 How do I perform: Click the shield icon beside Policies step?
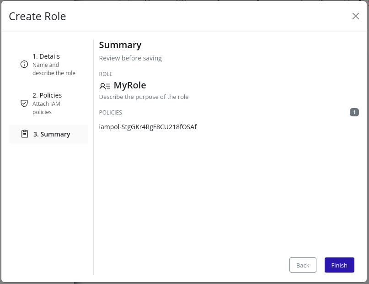tap(24, 104)
